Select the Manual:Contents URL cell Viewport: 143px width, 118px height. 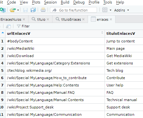tap(55, 100)
